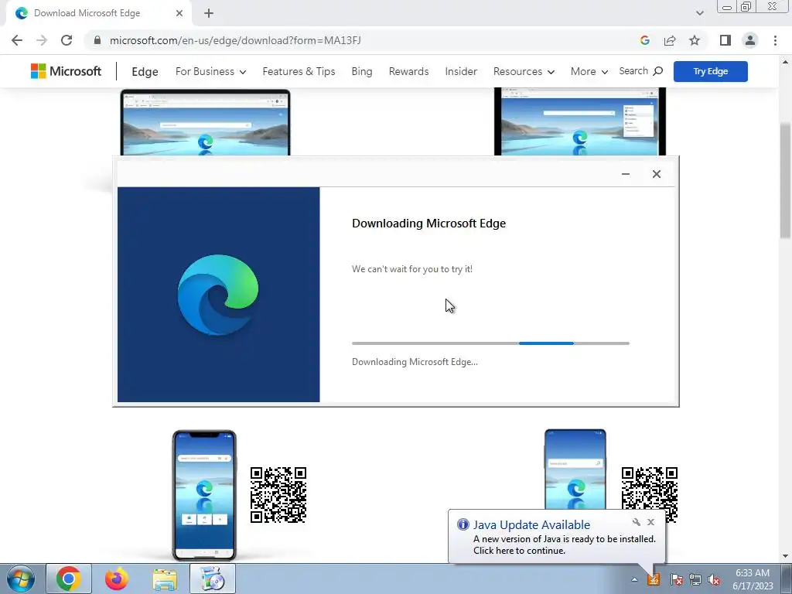Close the Edge installer dialog

[656, 174]
